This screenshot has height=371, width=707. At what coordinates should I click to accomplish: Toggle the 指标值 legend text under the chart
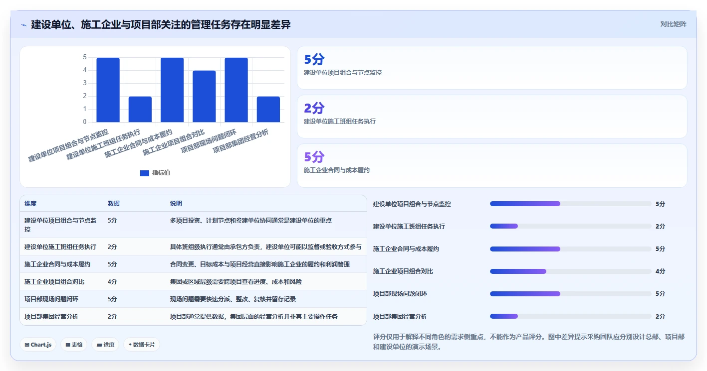point(161,173)
